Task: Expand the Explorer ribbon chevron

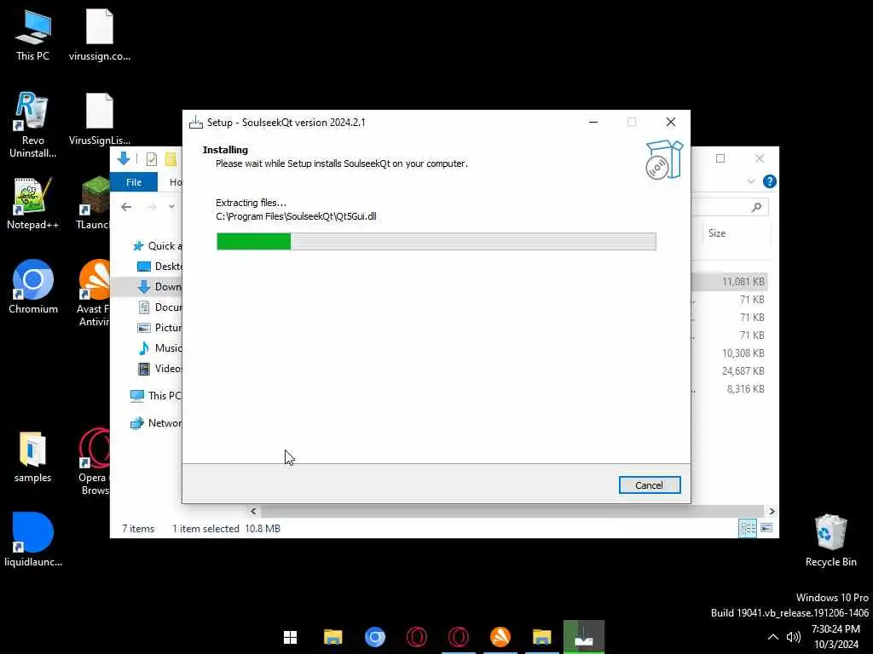Action: point(751,181)
